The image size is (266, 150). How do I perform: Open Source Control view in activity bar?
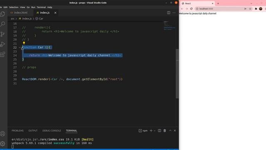[x=3, y=34]
